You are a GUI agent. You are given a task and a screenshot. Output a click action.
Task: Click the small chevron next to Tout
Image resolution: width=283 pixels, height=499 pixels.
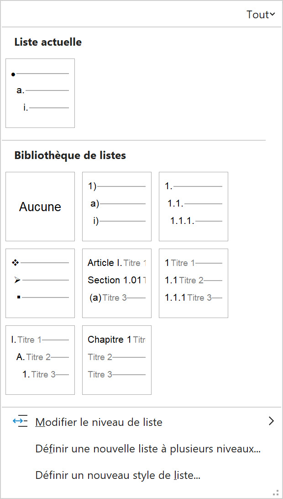tap(273, 15)
